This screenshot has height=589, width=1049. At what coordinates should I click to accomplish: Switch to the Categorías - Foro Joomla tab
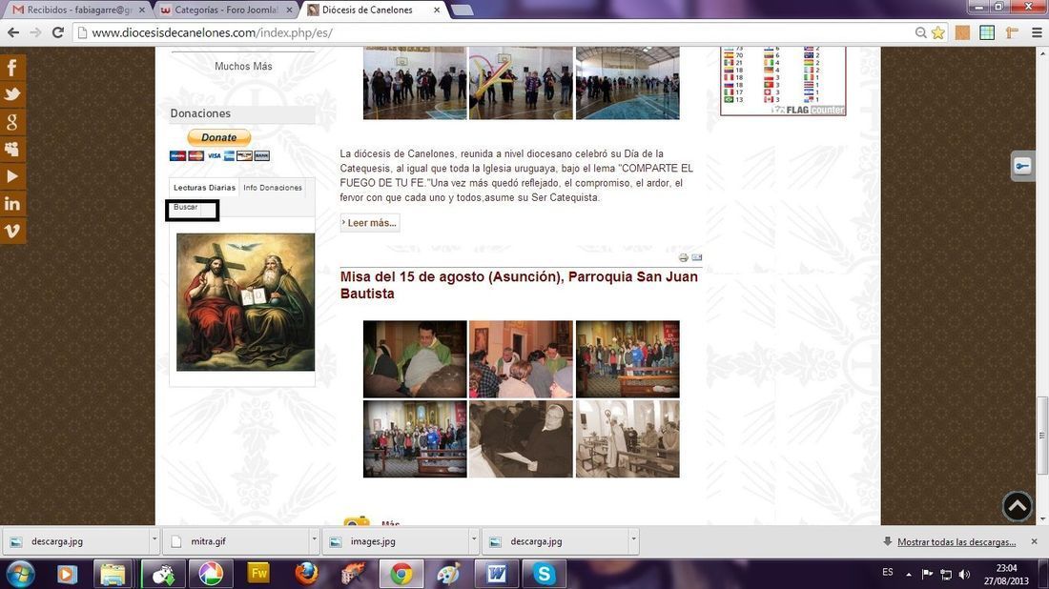(x=226, y=10)
